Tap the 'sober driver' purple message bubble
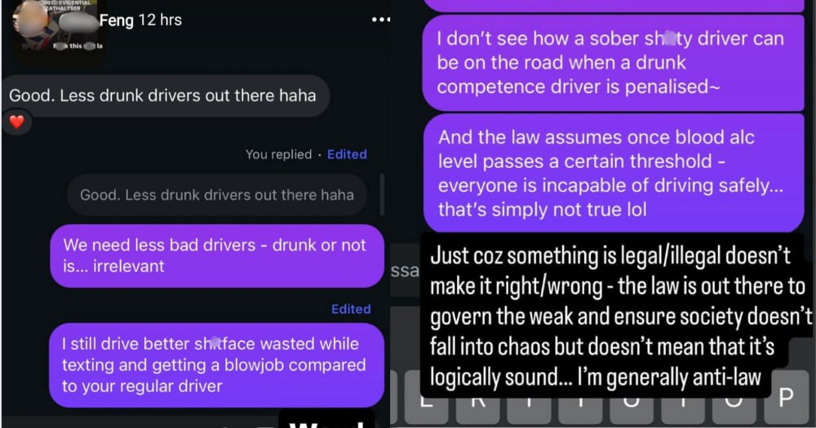This screenshot has width=816, height=428. [613, 63]
